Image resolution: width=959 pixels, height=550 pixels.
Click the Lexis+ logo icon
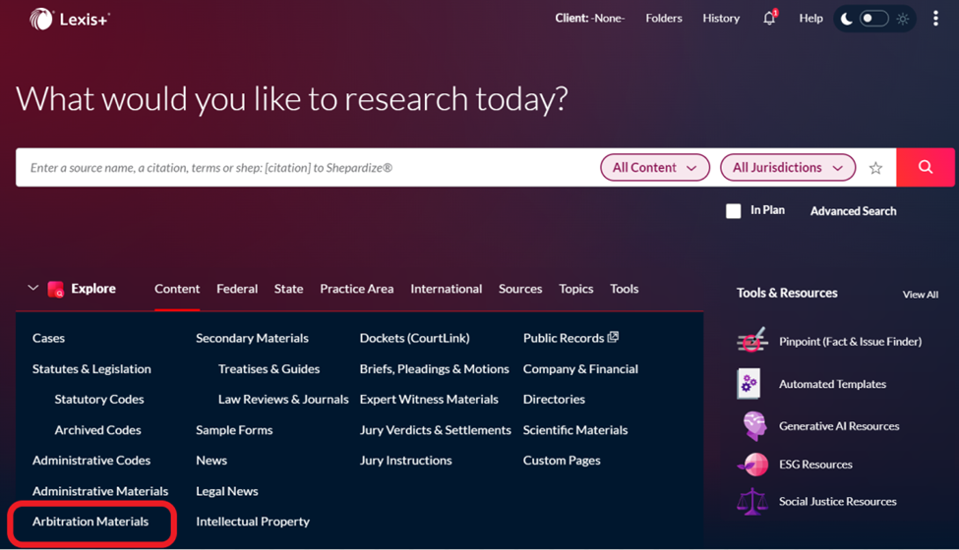click(41, 19)
